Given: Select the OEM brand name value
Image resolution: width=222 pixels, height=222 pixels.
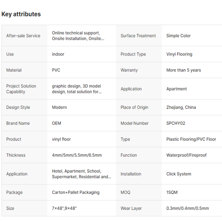Looking at the screenshot, I should (57, 123).
